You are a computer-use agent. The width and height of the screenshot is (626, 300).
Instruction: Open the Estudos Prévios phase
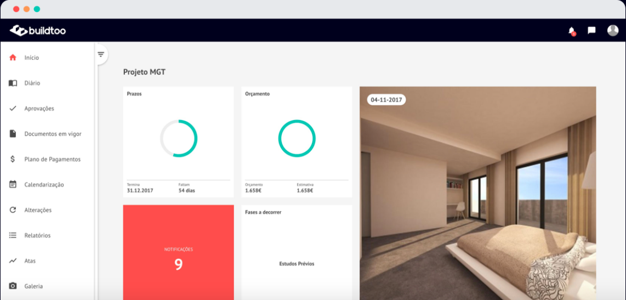[297, 264]
